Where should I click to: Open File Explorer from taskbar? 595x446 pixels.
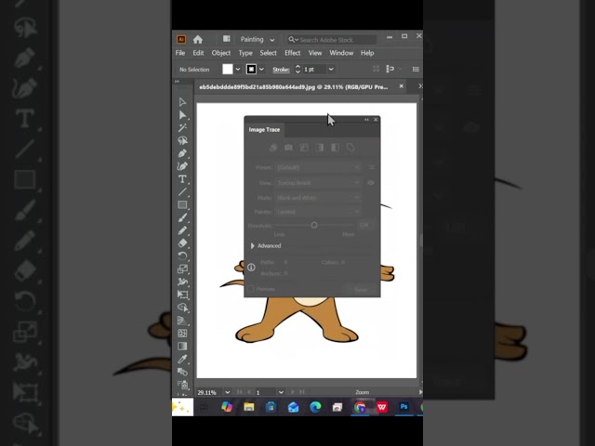249,407
